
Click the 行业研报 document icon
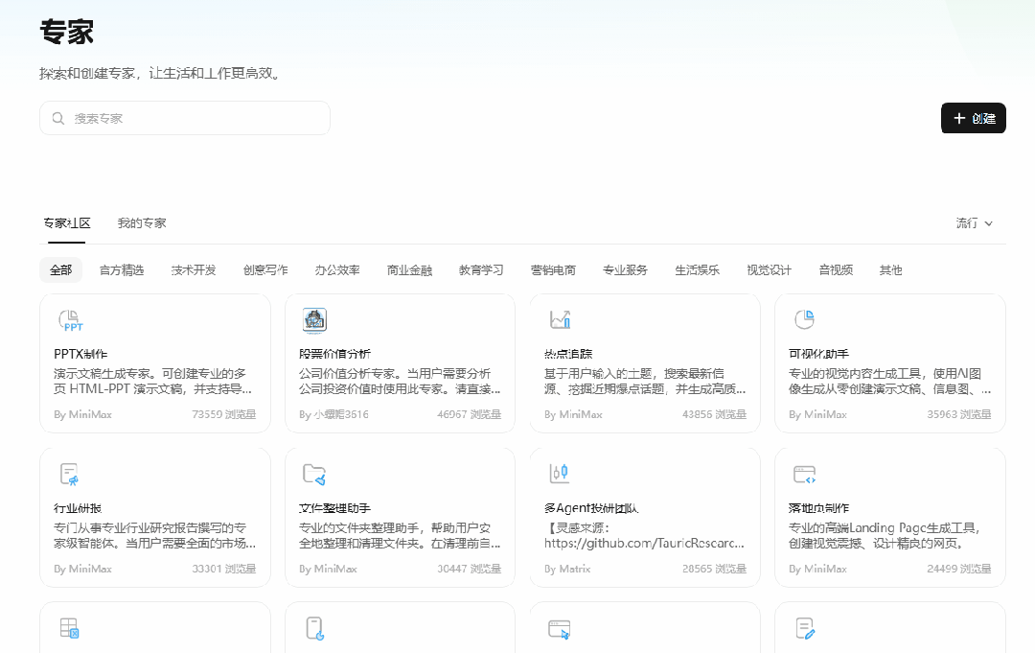point(67,472)
